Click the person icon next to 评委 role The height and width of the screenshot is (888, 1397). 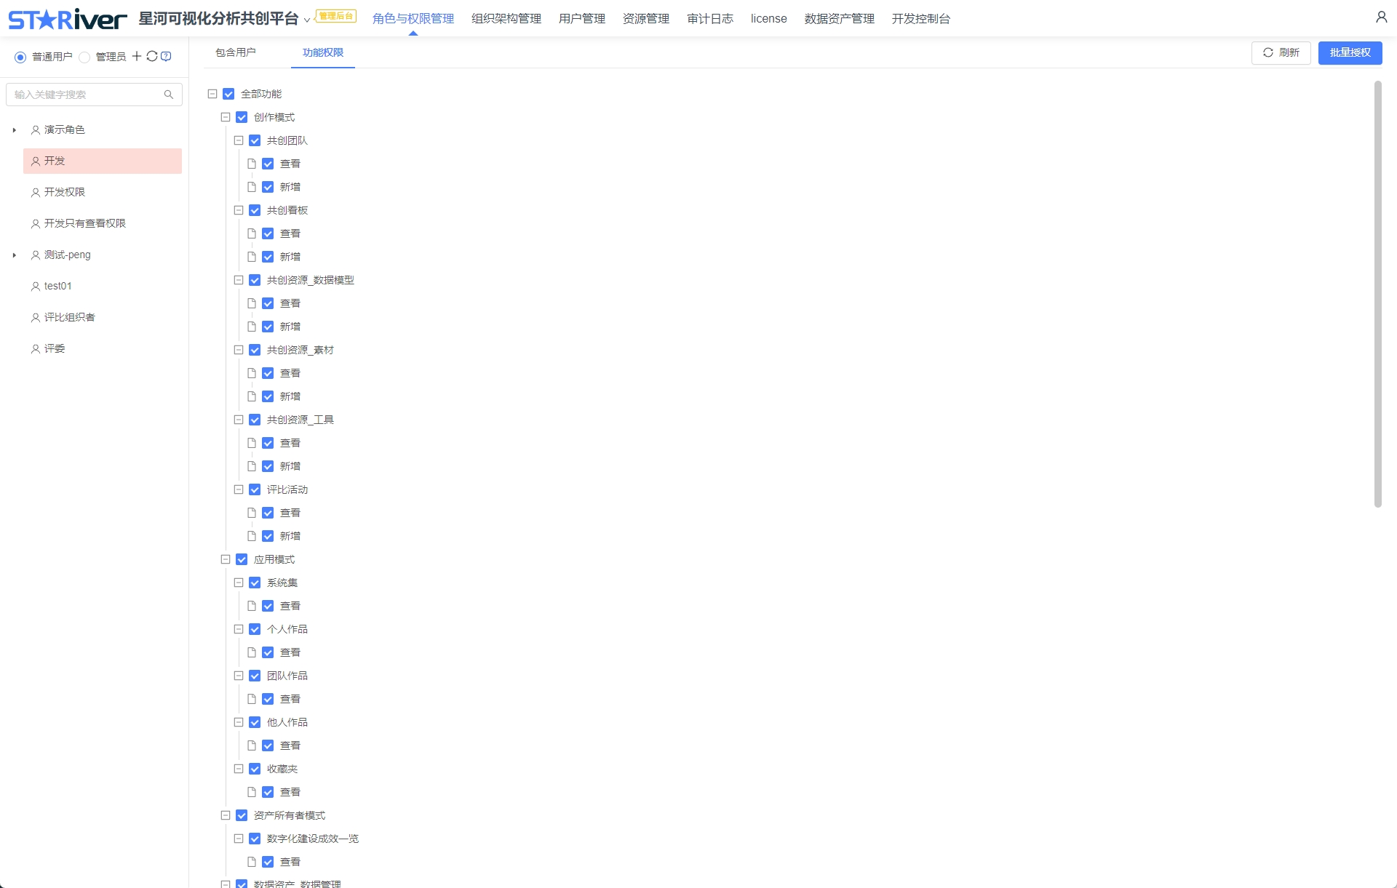pos(35,349)
